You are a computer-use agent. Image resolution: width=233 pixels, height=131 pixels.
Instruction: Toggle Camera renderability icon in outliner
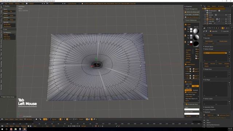230,15
